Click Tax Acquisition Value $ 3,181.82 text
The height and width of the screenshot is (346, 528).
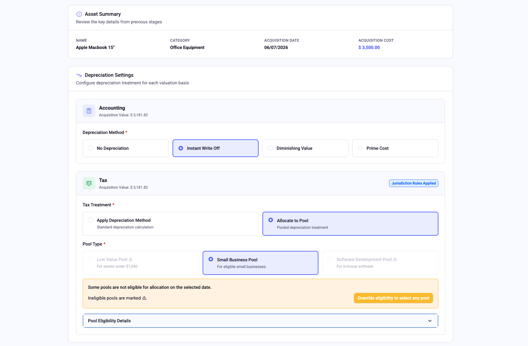coord(123,187)
